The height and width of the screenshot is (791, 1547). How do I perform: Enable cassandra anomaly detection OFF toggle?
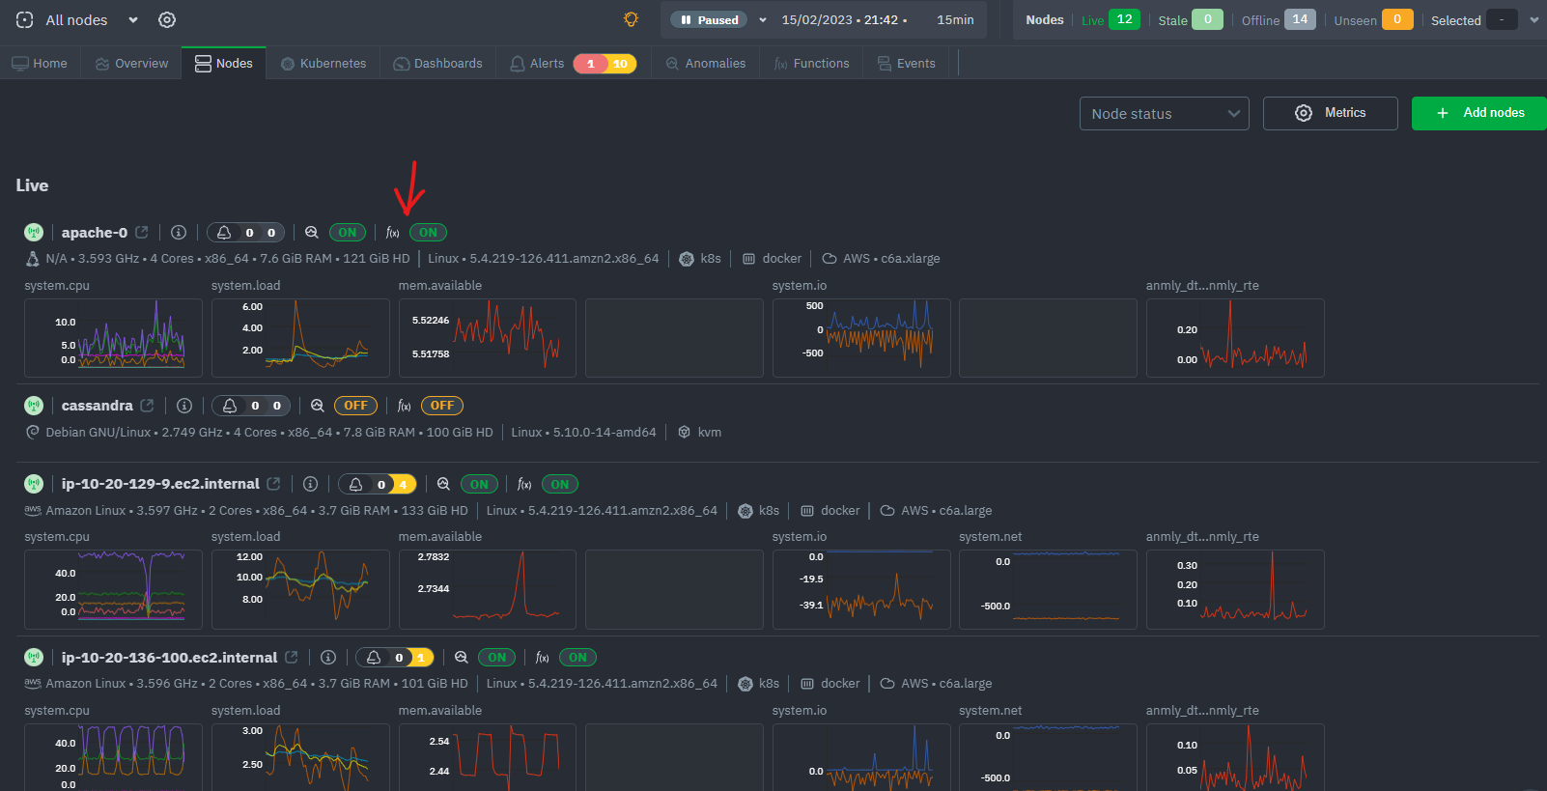355,406
